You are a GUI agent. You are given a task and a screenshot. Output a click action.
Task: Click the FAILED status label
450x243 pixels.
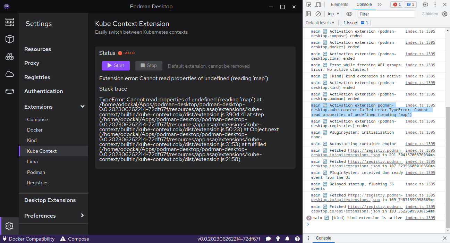(129, 53)
